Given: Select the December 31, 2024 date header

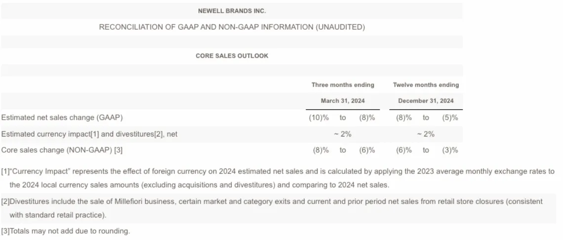Looking at the screenshot, I should point(426,101).
